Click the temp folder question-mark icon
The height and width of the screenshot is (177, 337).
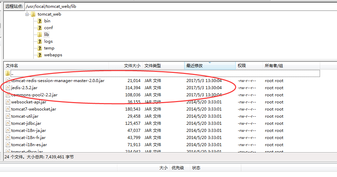coord(39,48)
